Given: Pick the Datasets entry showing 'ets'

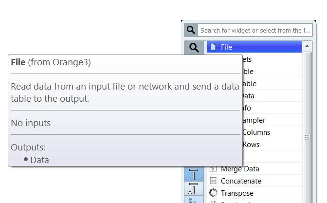Looking at the screenshot, I should click(272, 59).
